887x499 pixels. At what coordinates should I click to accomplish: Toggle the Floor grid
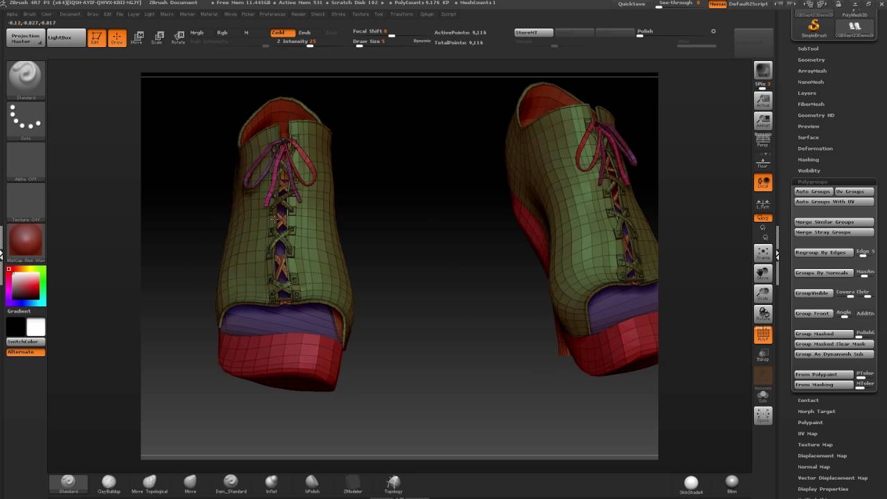click(x=763, y=161)
